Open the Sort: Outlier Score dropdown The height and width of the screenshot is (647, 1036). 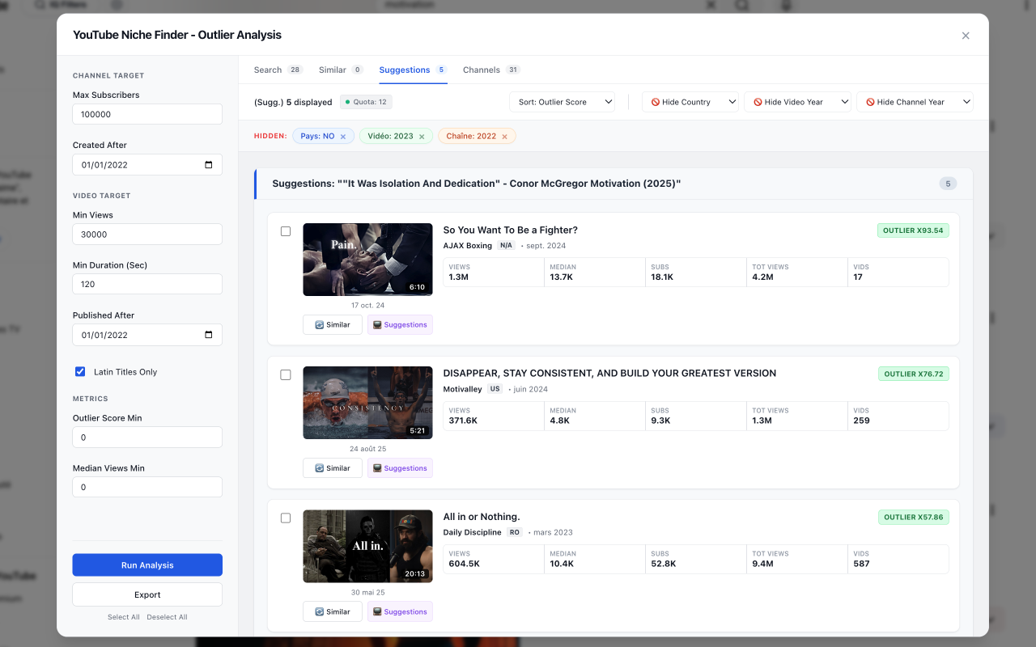pyautogui.click(x=562, y=102)
